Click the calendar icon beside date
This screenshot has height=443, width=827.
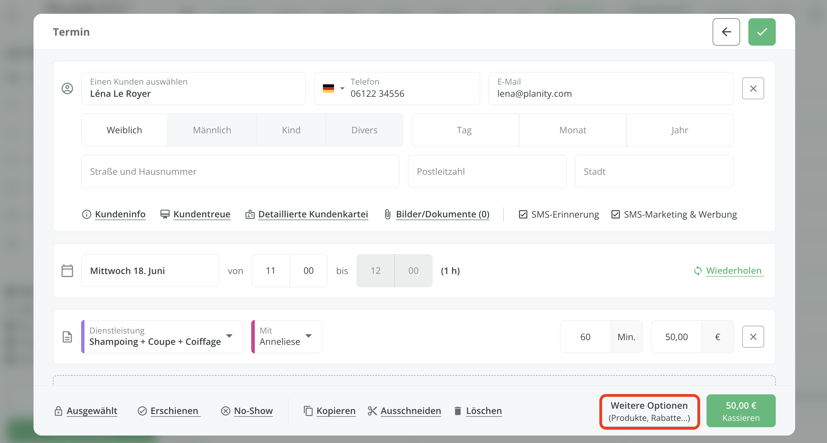point(67,270)
